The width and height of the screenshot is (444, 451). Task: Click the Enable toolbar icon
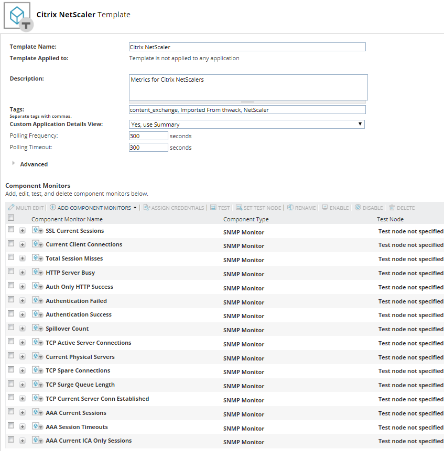click(x=324, y=207)
